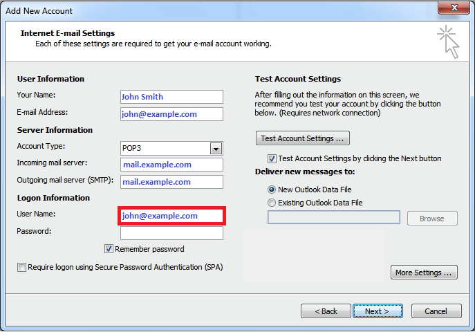Focus the Your Name field
475x332 pixels.
point(171,97)
